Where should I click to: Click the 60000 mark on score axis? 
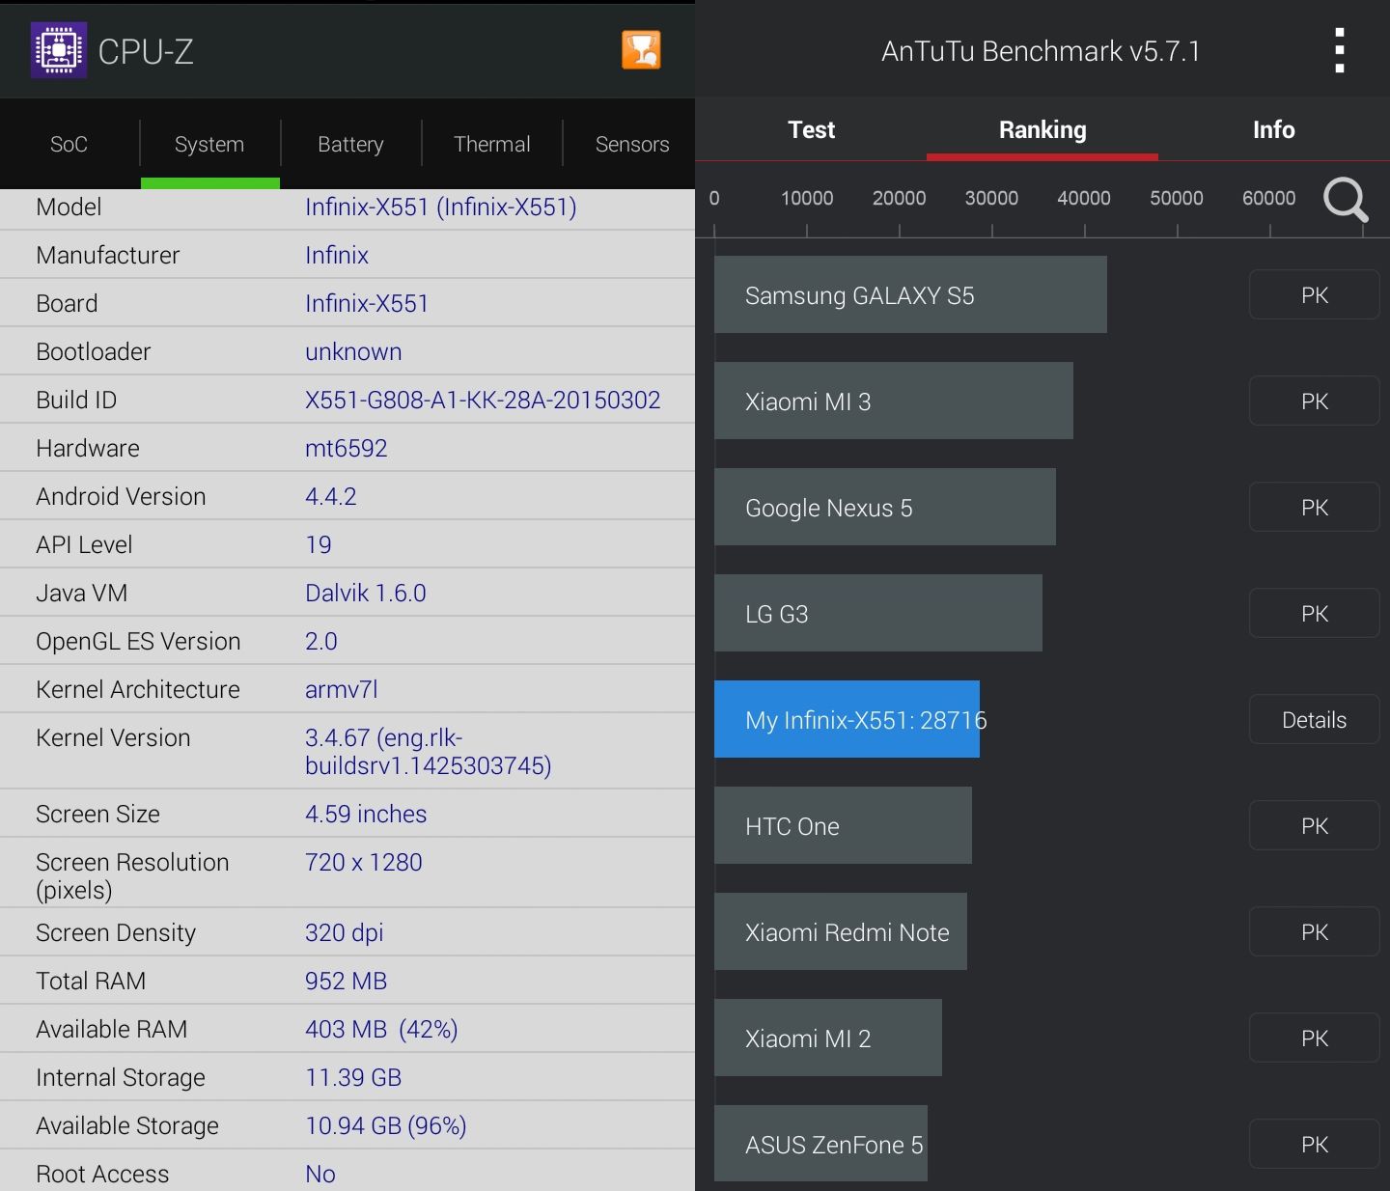[x=1268, y=198]
